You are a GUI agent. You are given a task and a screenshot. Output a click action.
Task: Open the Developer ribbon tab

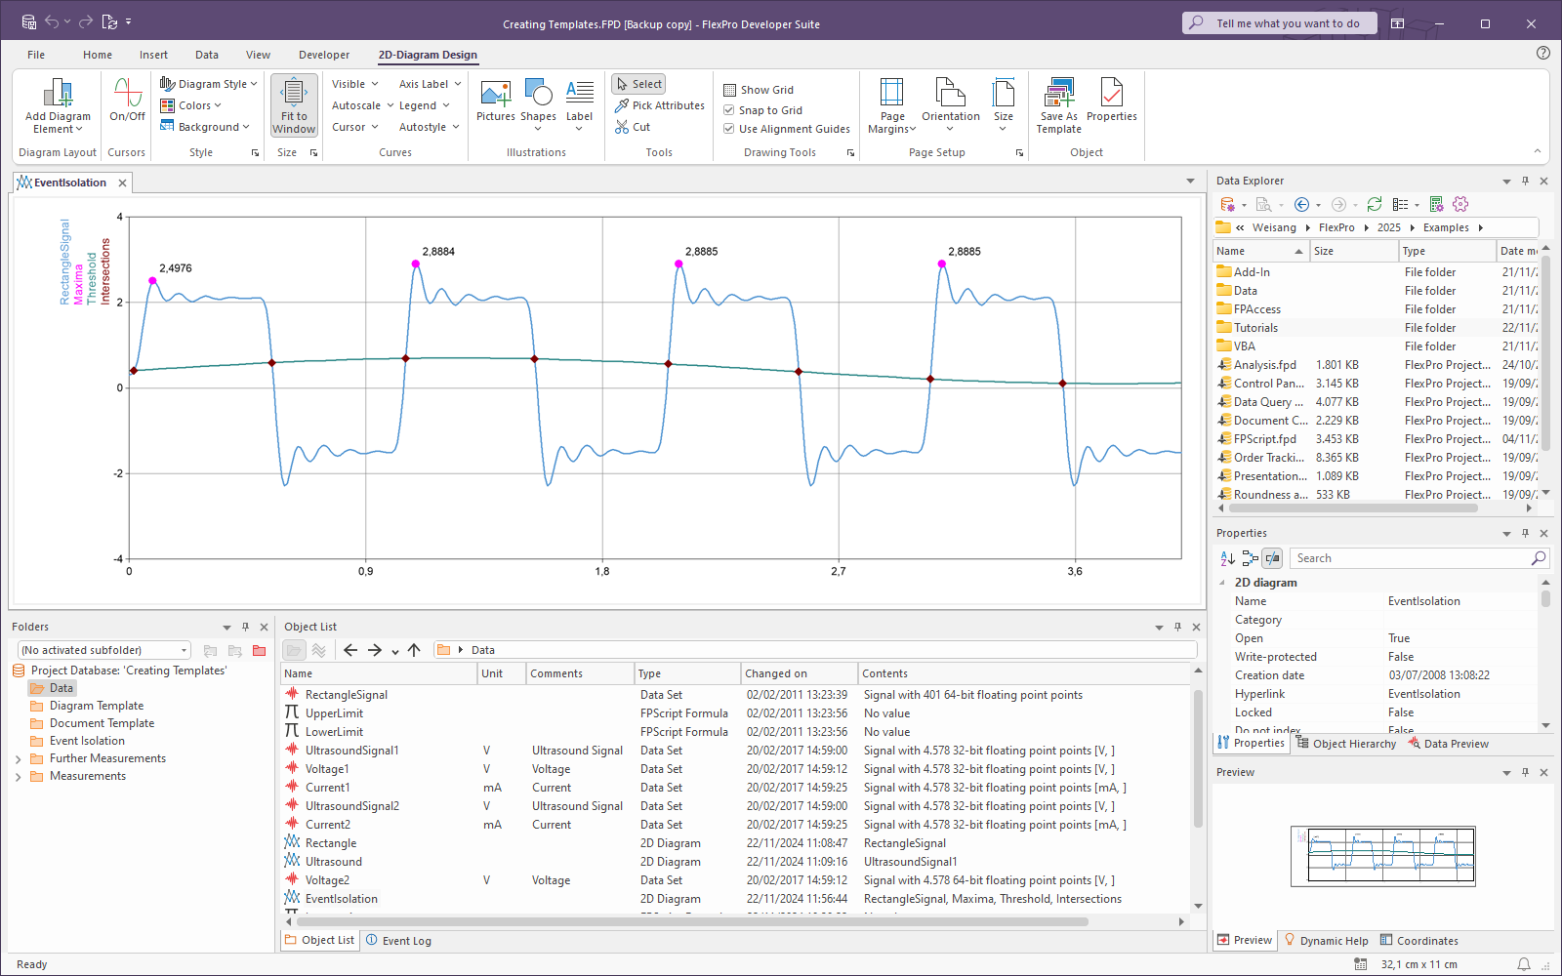click(x=324, y=55)
